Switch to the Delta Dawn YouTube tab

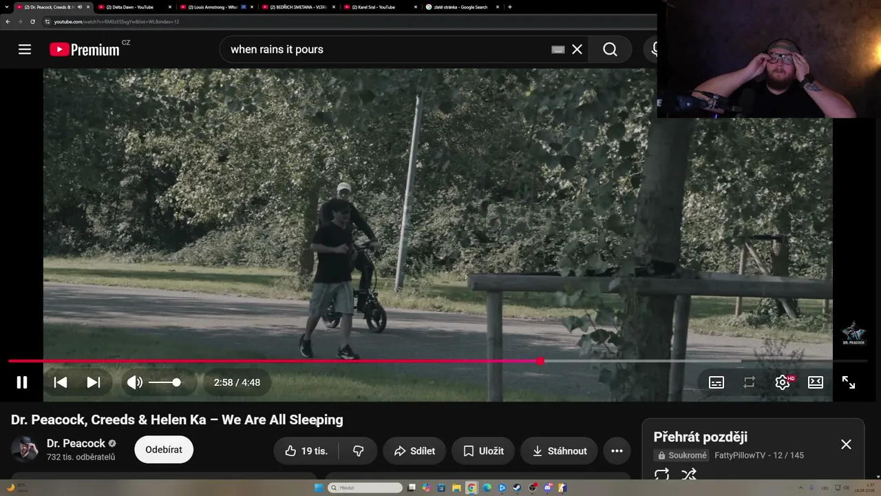click(134, 7)
